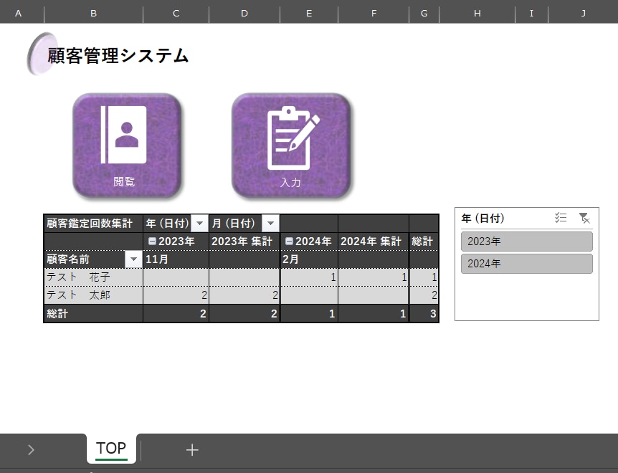
Task: Select column H header
Action: [477, 14]
